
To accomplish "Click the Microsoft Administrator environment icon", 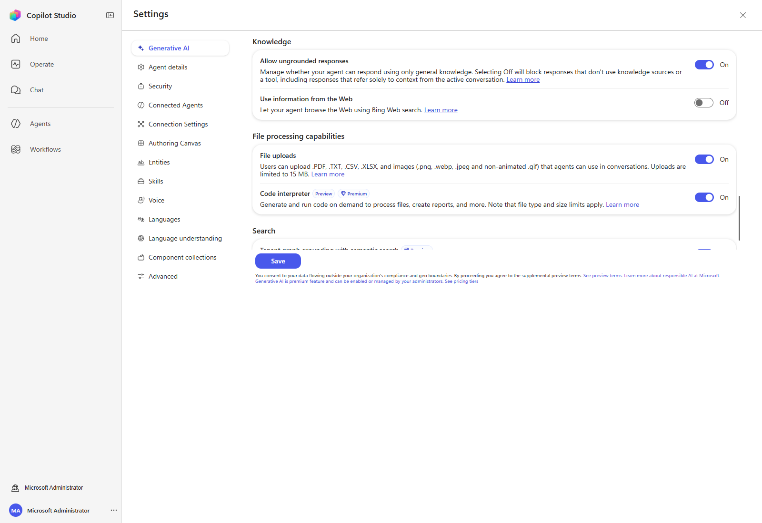I will pyautogui.click(x=15, y=488).
